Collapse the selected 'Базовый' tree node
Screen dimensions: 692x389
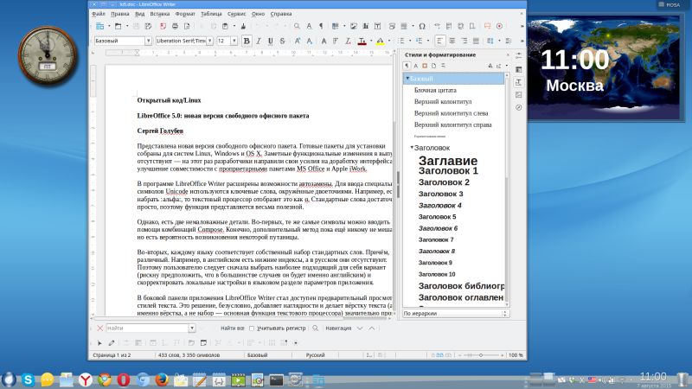point(407,78)
